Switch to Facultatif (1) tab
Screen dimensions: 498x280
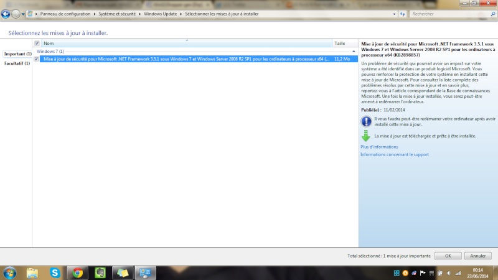[17, 63]
